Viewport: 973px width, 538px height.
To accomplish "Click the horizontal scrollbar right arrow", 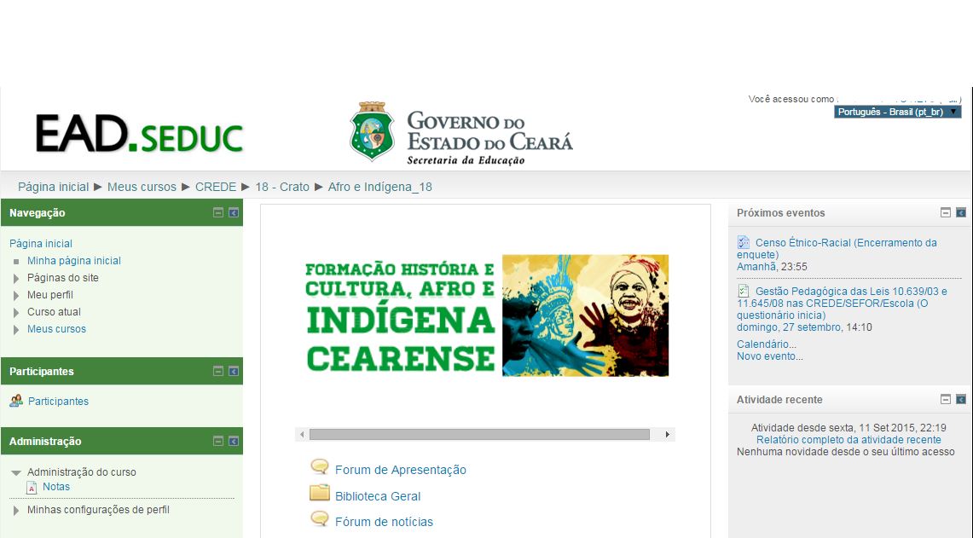I will point(667,435).
